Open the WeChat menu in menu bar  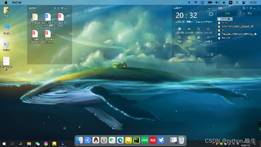[x=17, y=2]
